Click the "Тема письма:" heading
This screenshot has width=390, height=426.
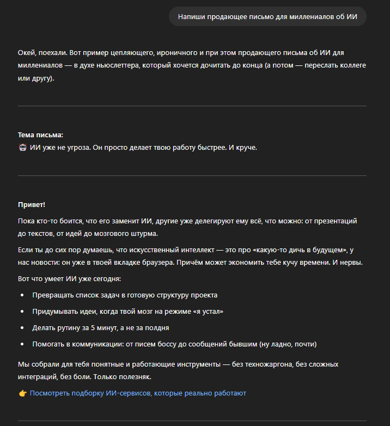click(40, 135)
